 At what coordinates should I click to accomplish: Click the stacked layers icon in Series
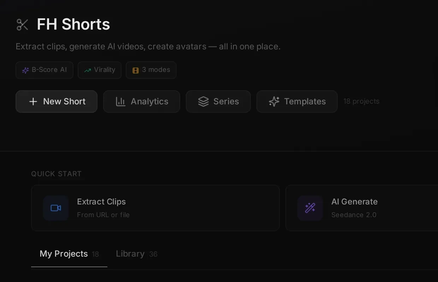[203, 102]
